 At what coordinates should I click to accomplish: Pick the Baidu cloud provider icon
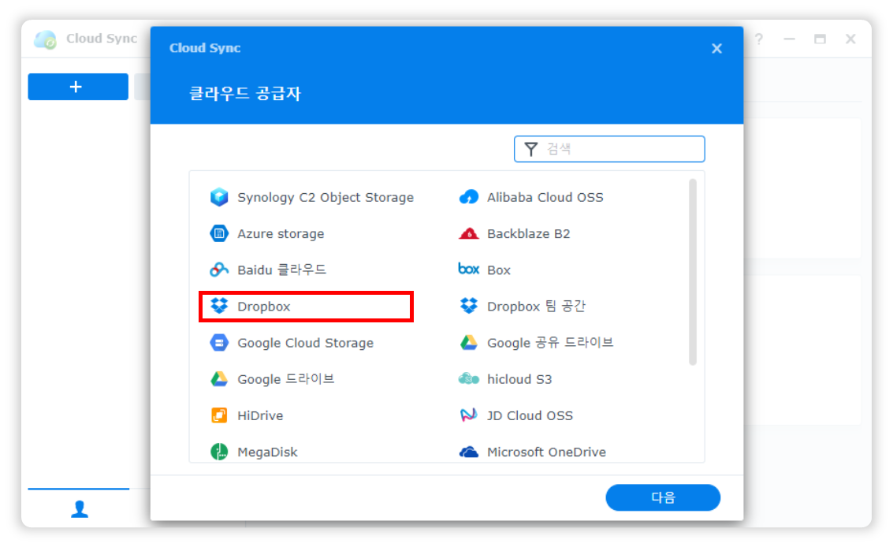(218, 270)
